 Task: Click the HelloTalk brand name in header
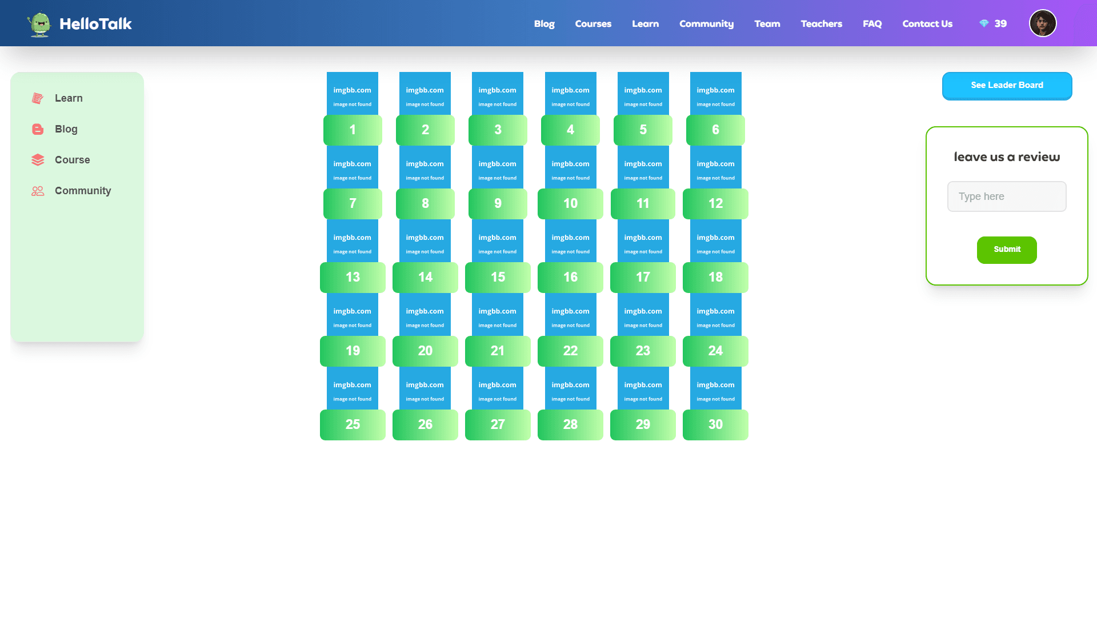pyautogui.click(x=95, y=23)
